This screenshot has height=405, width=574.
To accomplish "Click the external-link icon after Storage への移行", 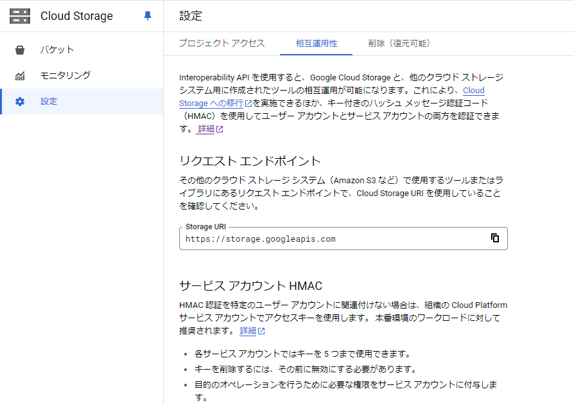I will [248, 104].
